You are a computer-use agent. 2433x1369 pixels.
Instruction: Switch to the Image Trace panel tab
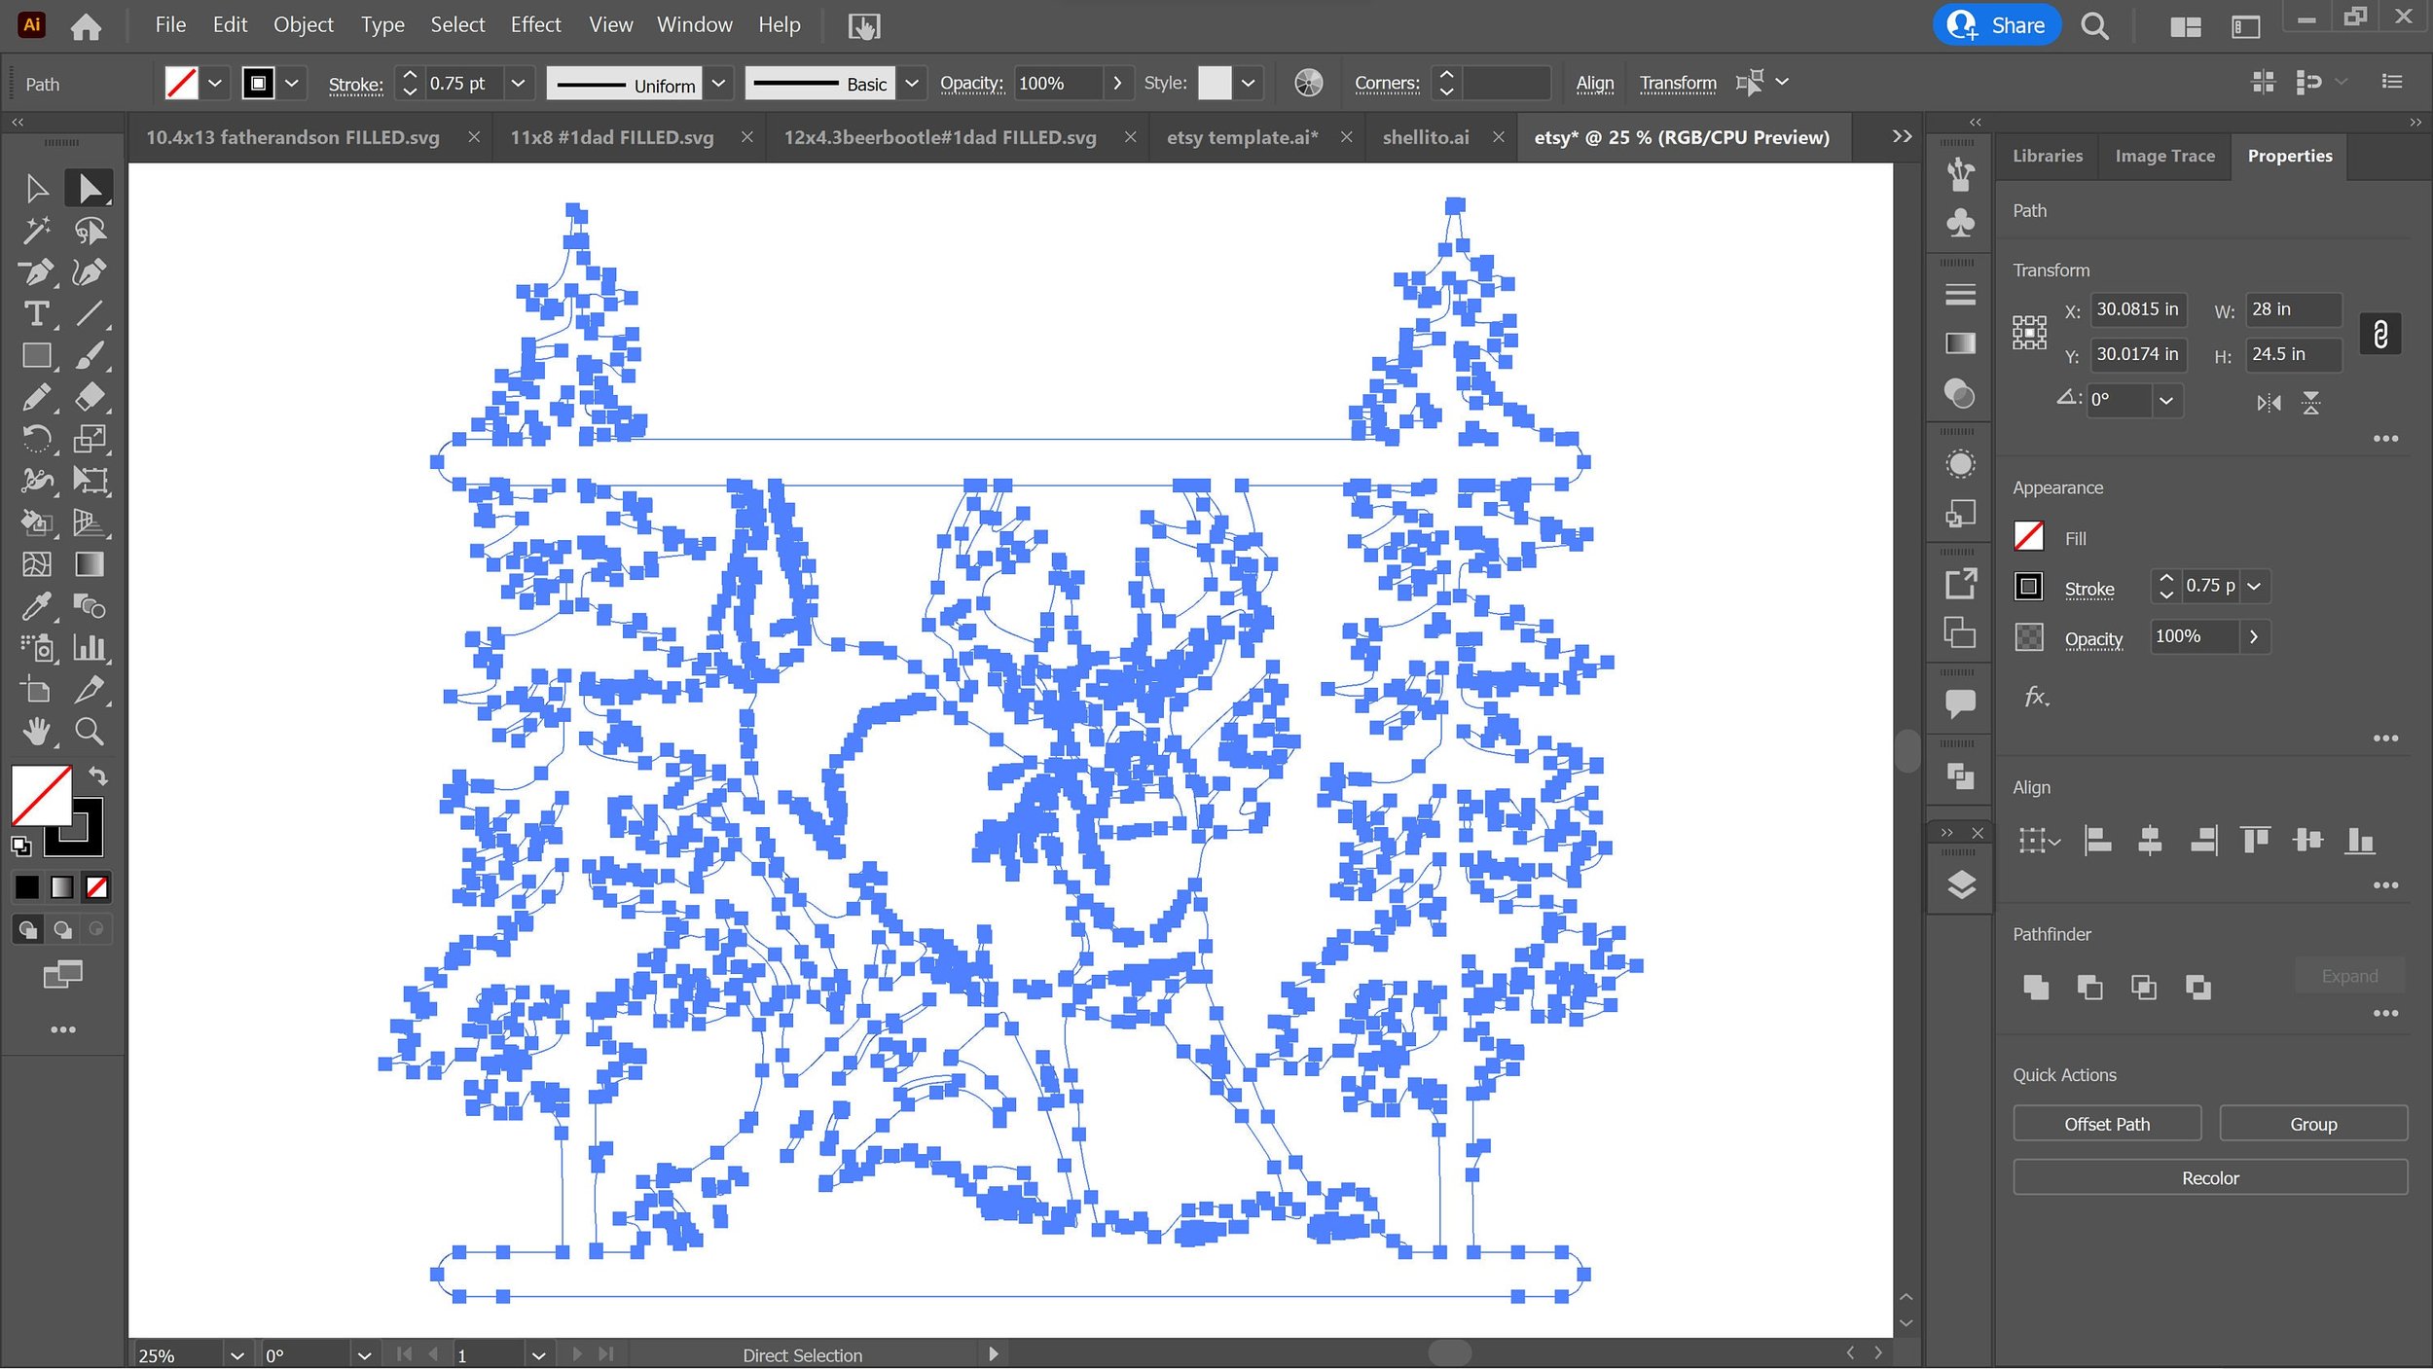pos(2164,156)
